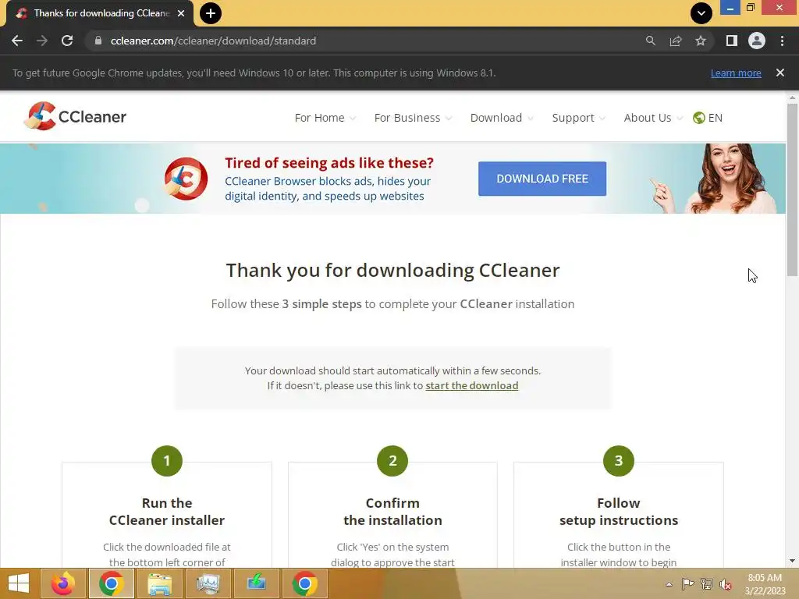The image size is (799, 599).
Task: Open the download installer taskbar icon
Action: tap(256, 583)
